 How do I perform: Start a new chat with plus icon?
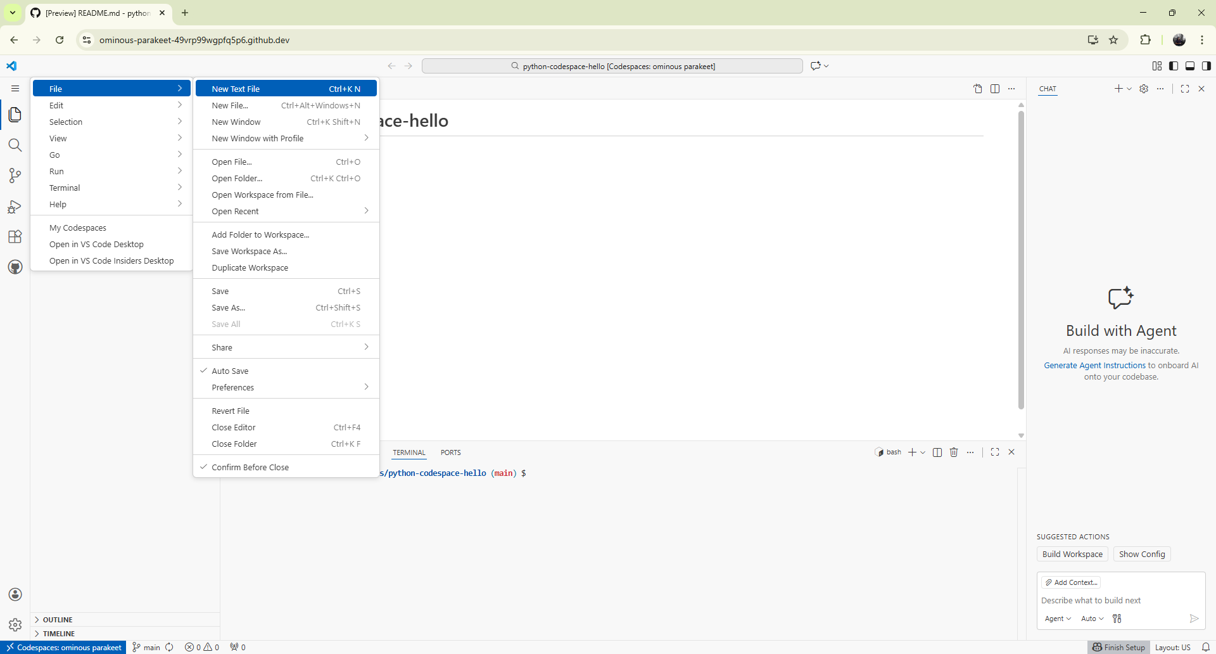pos(1118,89)
